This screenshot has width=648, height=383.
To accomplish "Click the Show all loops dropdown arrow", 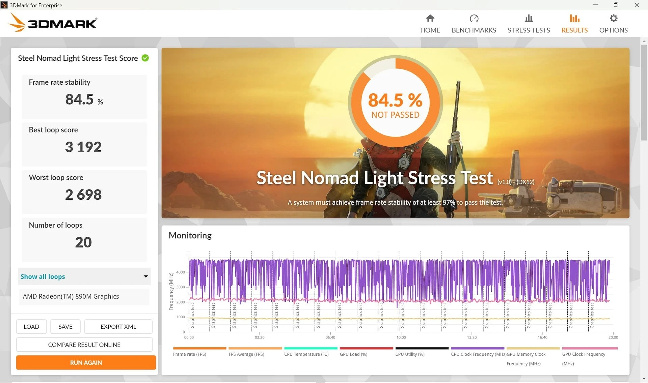I will click(145, 276).
